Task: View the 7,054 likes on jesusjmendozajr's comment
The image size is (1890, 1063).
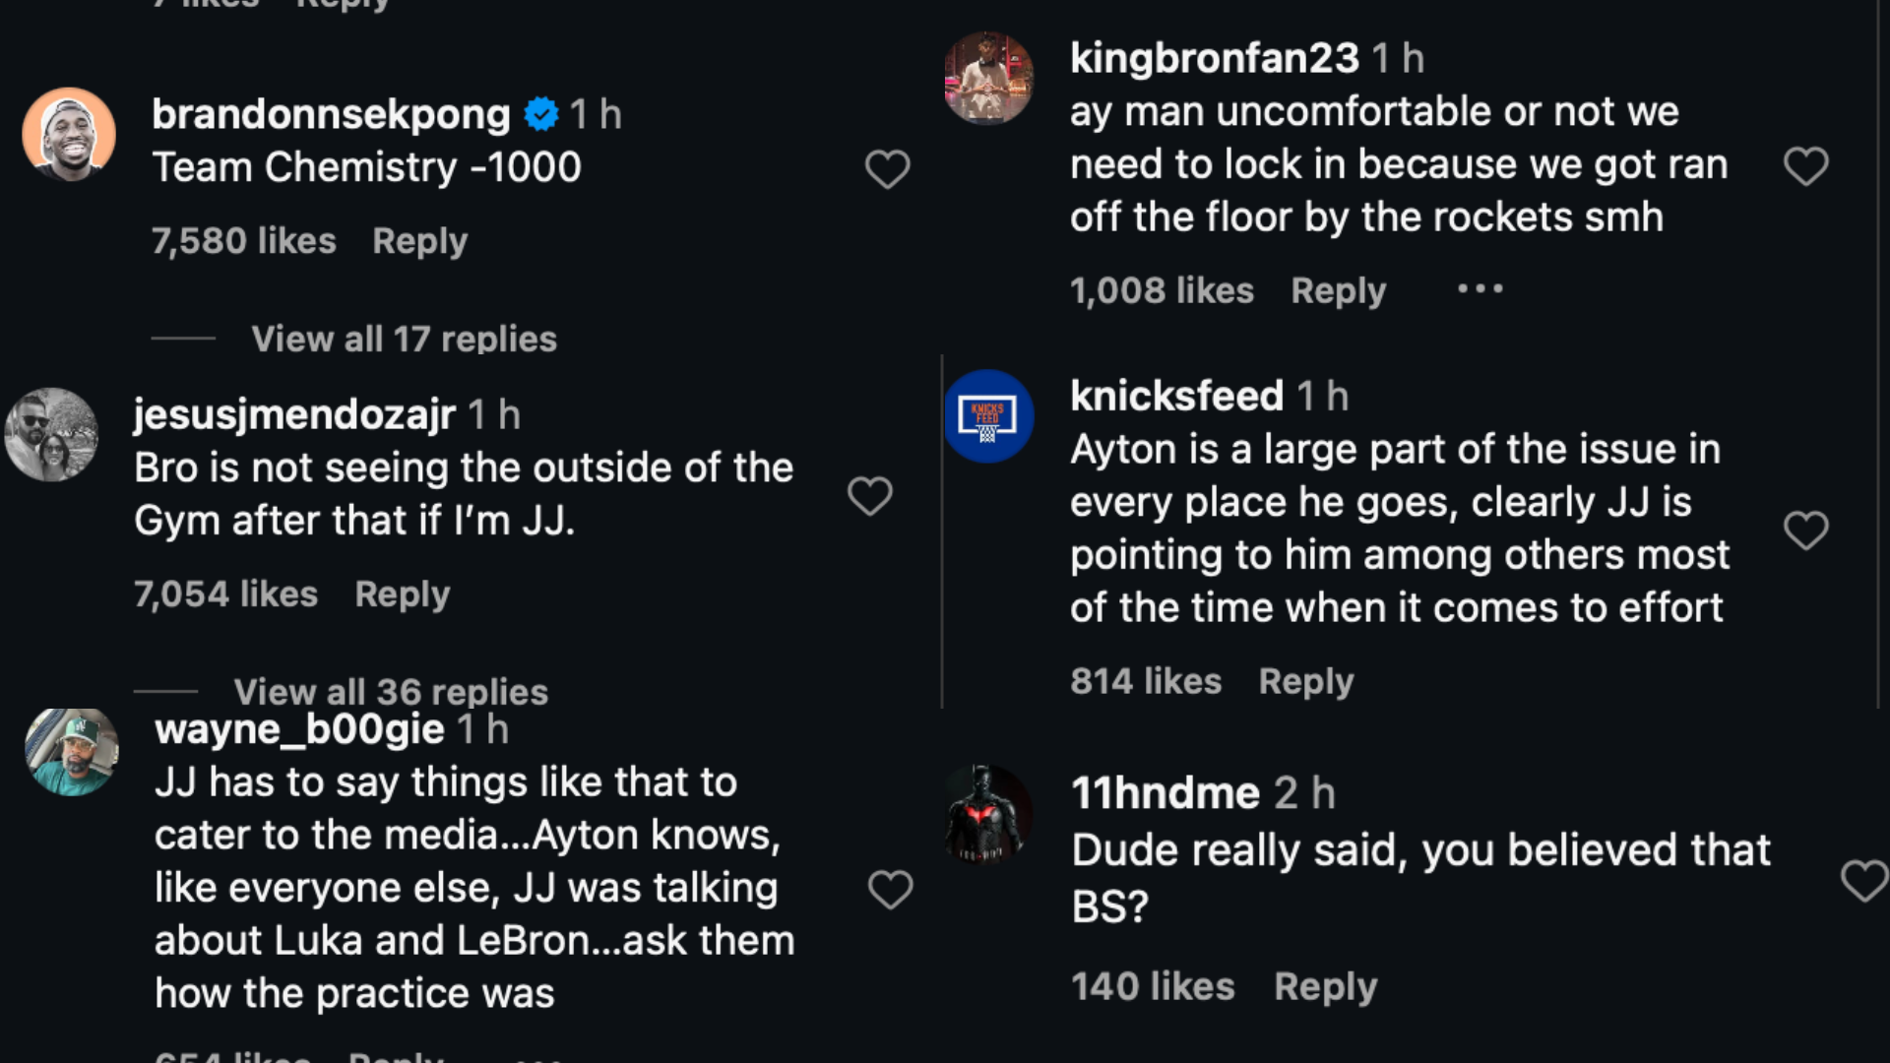Action: click(225, 594)
